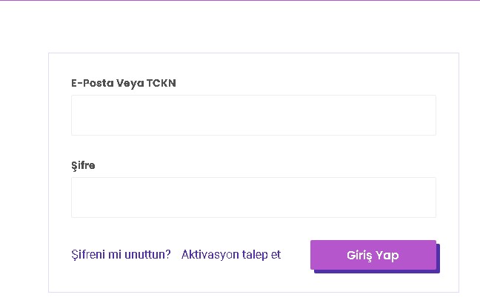Place cursor in the first login field
Viewport: 480px width, 306px height.
pos(253,115)
